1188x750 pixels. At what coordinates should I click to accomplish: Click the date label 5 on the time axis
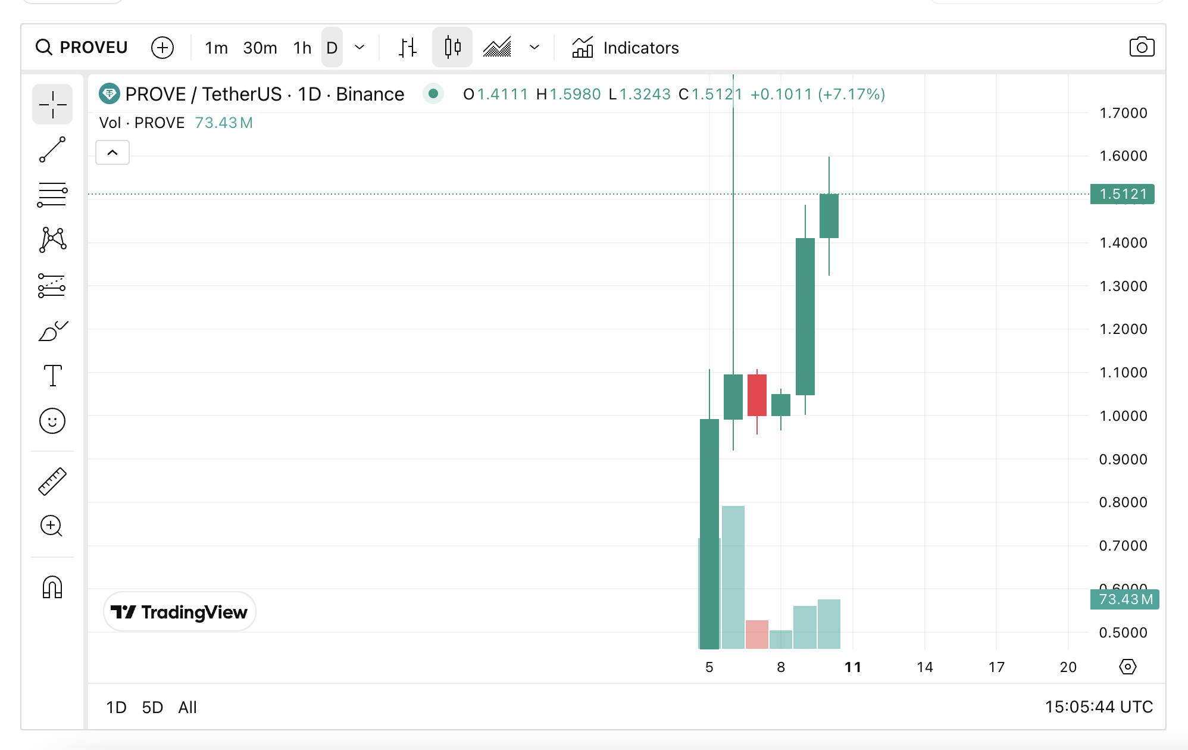709,667
